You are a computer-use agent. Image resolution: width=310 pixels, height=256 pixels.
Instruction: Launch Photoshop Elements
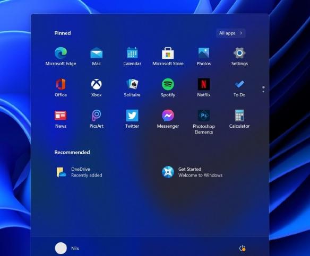204,122
